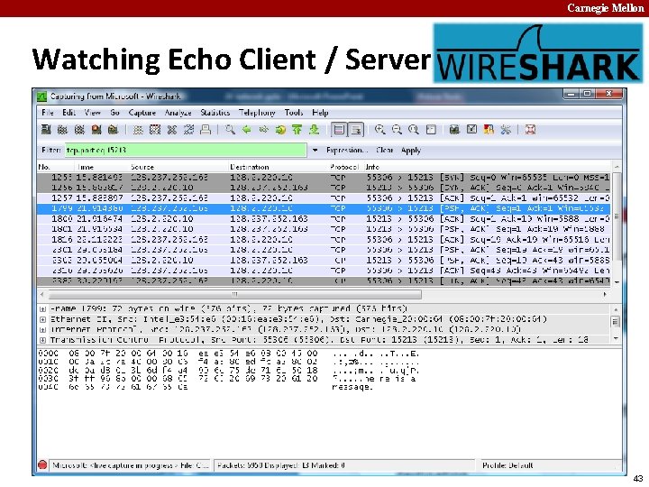Open help with the lifebuoy icon

click(x=530, y=130)
